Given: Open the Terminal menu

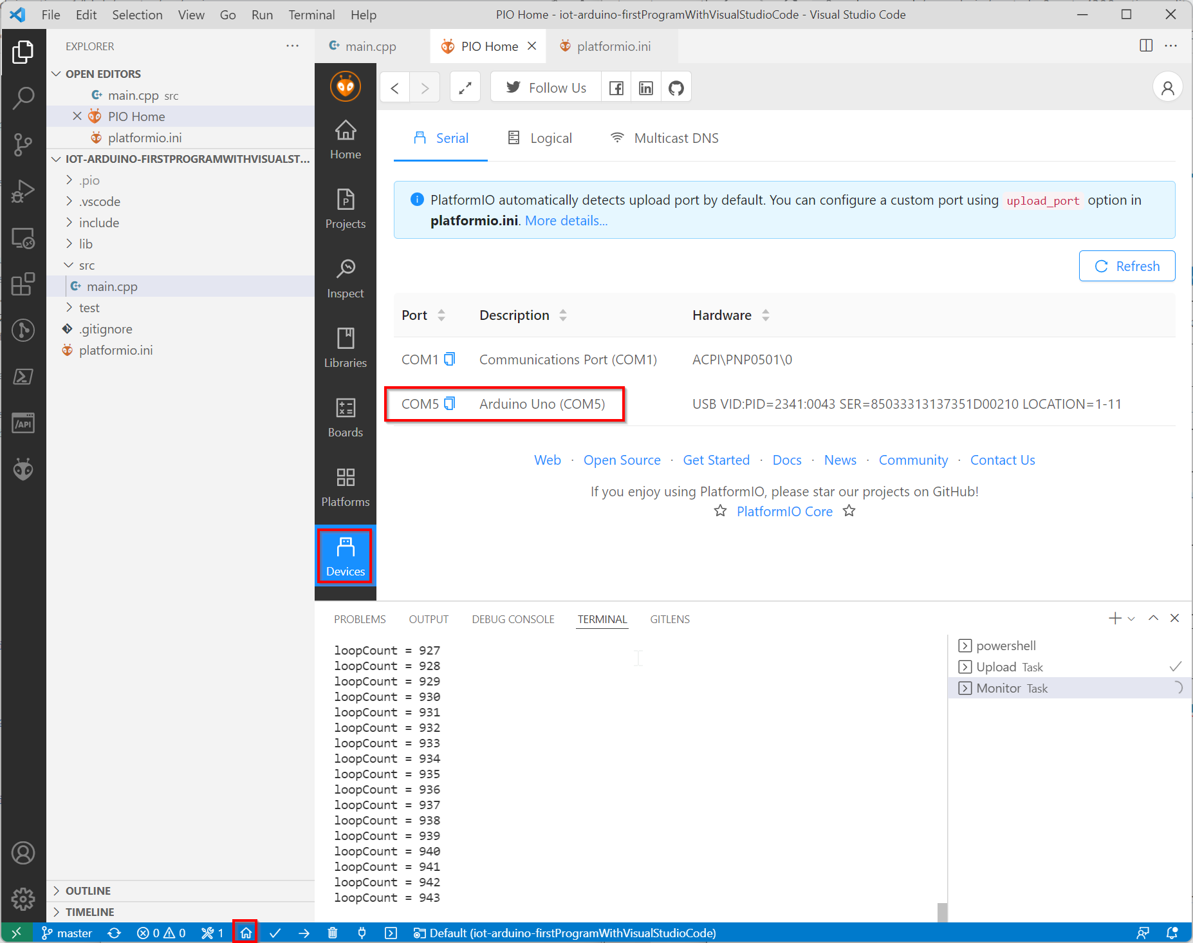Looking at the screenshot, I should [311, 15].
